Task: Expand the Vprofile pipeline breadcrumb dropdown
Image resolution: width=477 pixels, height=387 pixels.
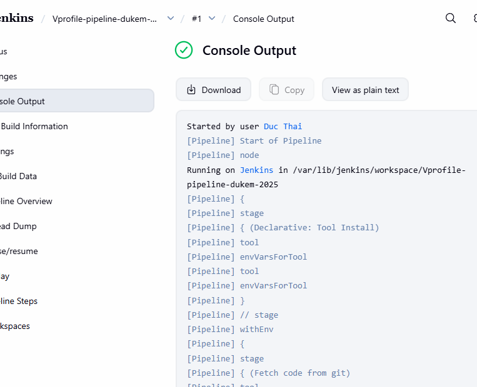Action: click(171, 19)
